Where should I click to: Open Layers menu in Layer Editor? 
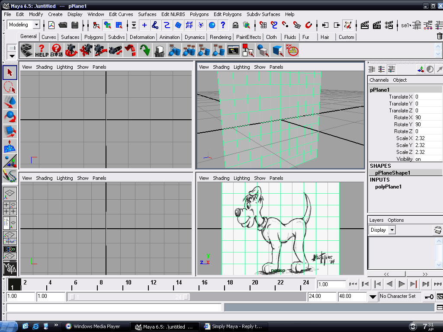click(376, 220)
